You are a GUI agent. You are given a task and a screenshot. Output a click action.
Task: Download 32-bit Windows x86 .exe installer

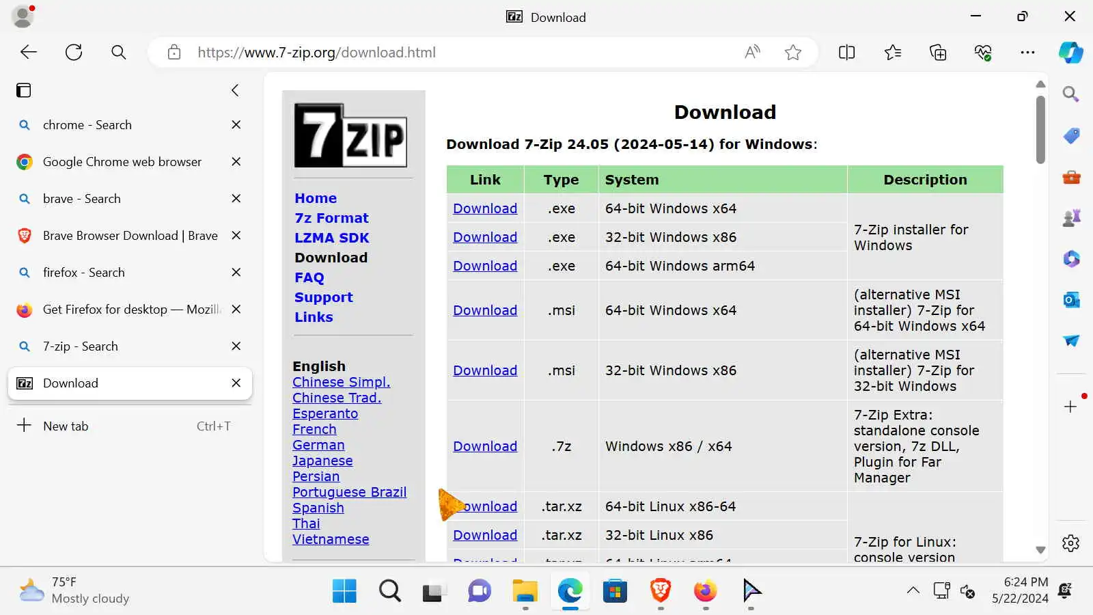click(x=485, y=237)
